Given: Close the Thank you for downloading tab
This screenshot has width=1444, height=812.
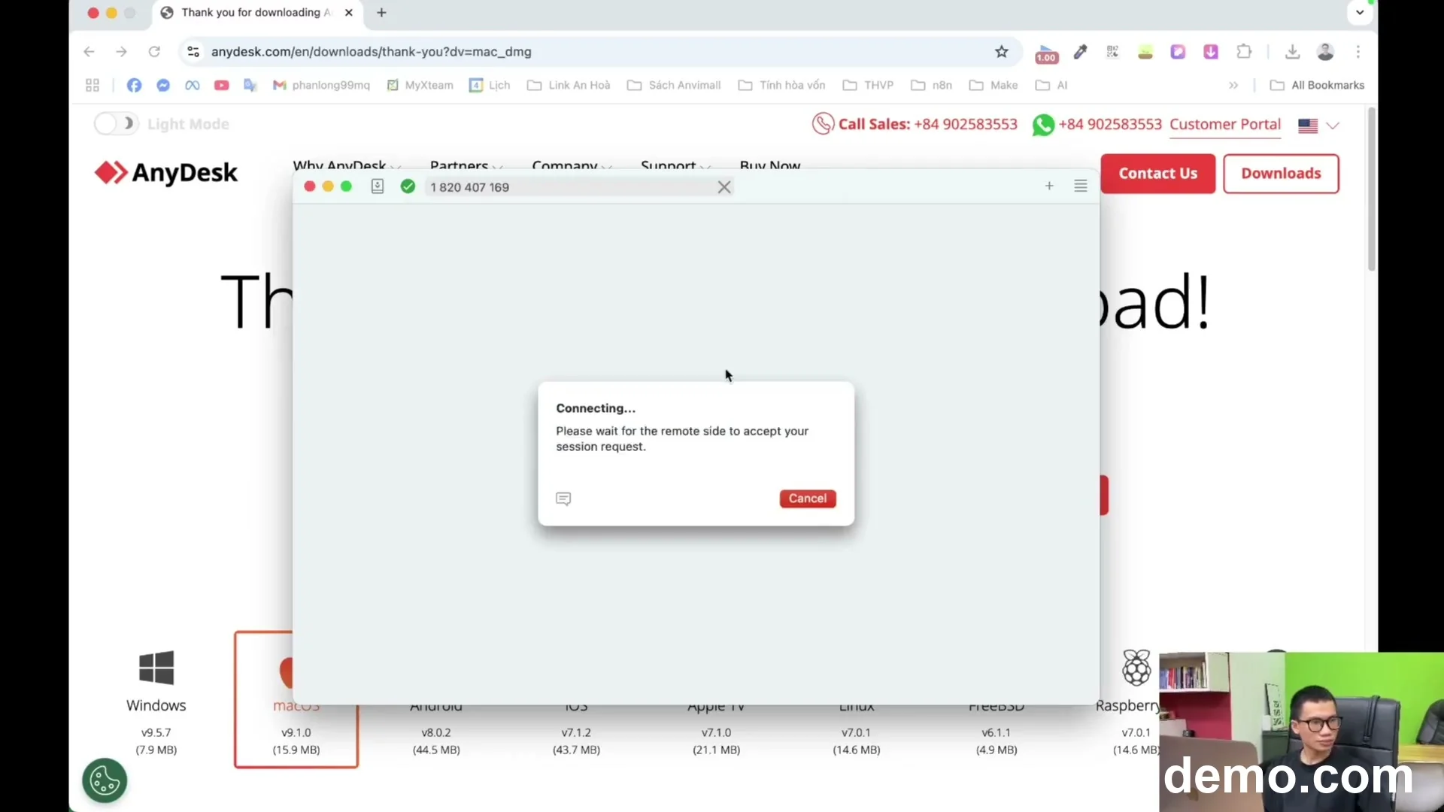Looking at the screenshot, I should pyautogui.click(x=349, y=13).
